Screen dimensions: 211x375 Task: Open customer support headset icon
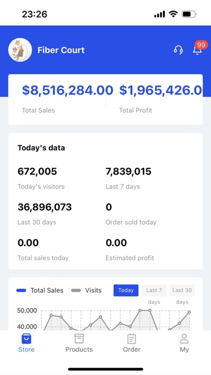(x=178, y=50)
